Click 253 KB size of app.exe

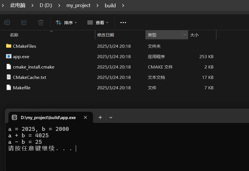tap(206, 56)
